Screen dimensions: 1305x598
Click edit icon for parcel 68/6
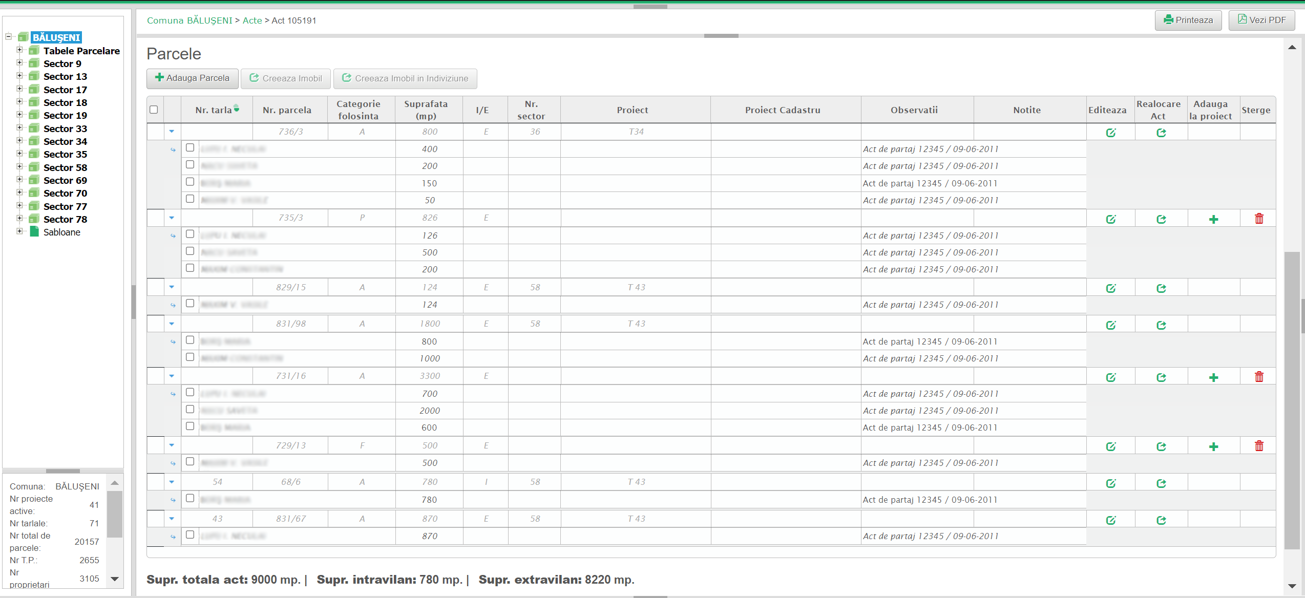click(x=1110, y=484)
